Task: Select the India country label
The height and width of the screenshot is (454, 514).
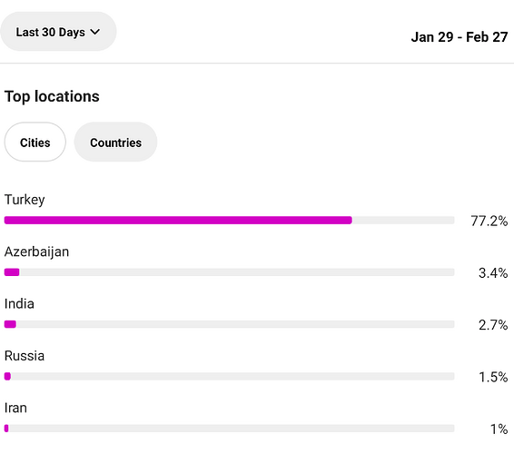Action: pos(19,304)
